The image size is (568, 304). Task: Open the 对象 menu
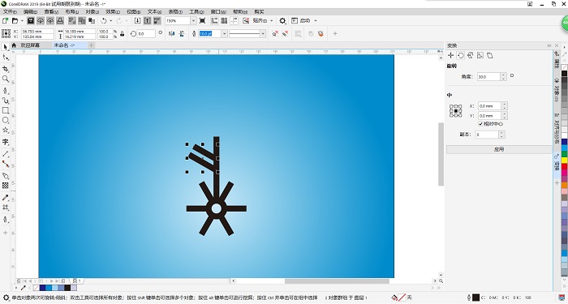pos(92,12)
